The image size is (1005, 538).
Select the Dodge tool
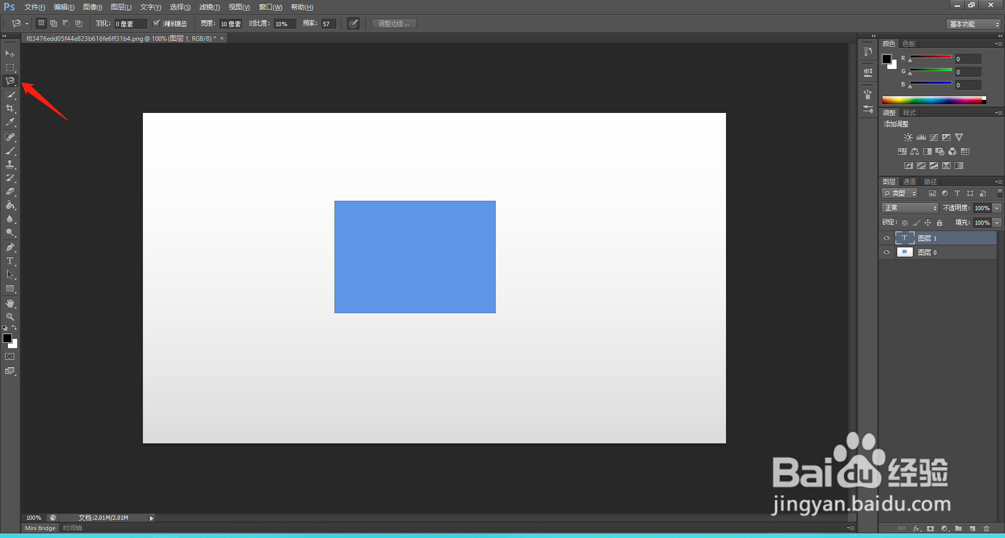pos(10,232)
